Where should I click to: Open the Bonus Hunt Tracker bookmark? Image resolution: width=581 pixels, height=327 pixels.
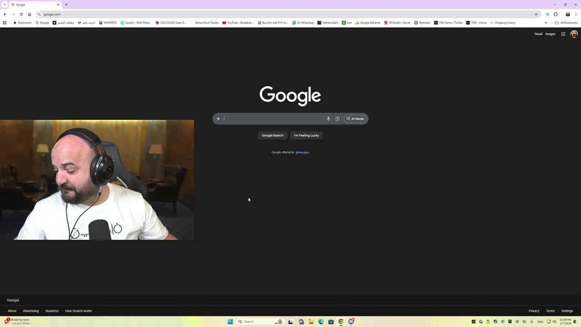pos(205,23)
